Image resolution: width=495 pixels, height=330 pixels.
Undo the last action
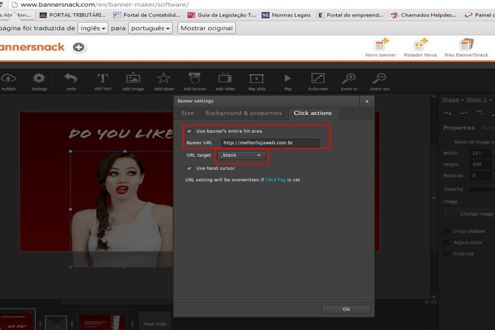[71, 81]
